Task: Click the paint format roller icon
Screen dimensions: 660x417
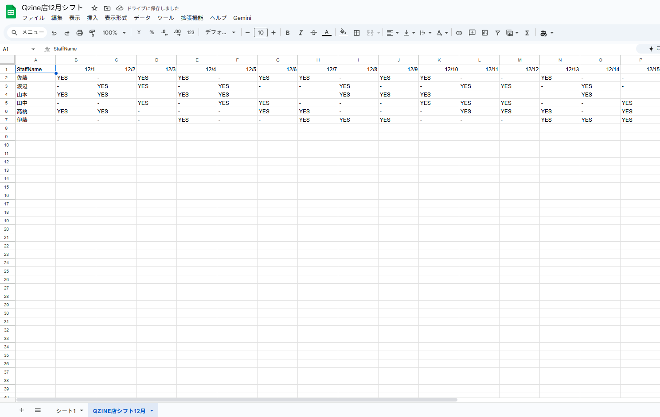Action: 92,33
